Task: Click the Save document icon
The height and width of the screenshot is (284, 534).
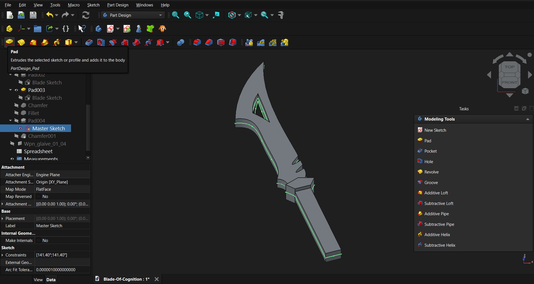Action: point(33,15)
